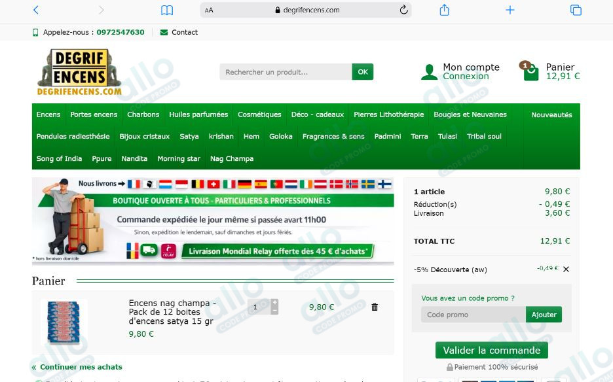This screenshot has height=382, width=613.
Task: Decrease item quantity with the minus stepper
Action: [275, 311]
